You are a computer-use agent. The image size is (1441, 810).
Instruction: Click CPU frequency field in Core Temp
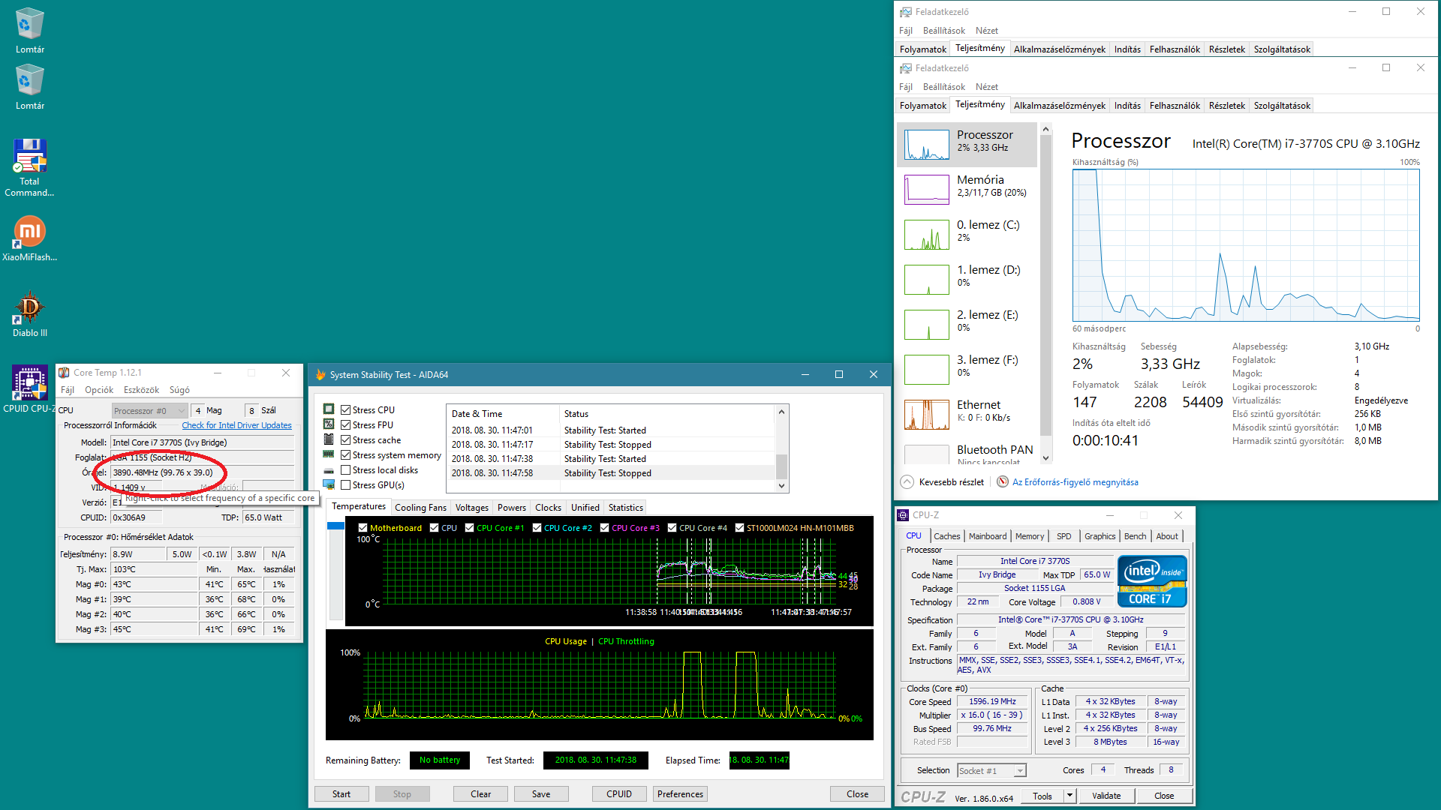203,472
